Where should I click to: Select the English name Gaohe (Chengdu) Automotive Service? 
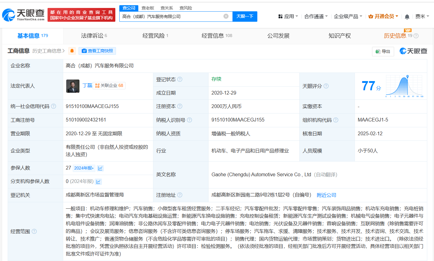pyautogui.click(x=261, y=175)
